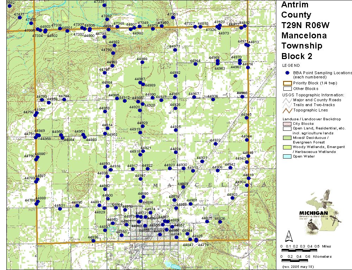The height and width of the screenshot is (270, 352).
Task: Select the 44831 sampling location point
Action: tap(60, 209)
